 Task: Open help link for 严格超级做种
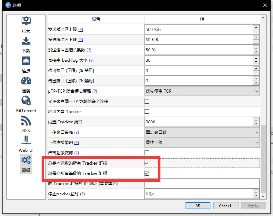[76, 153]
